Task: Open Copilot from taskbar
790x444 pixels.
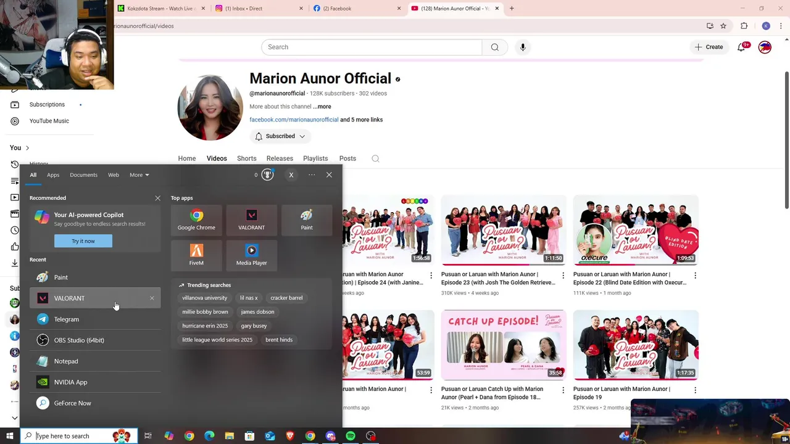Action: coord(168,436)
